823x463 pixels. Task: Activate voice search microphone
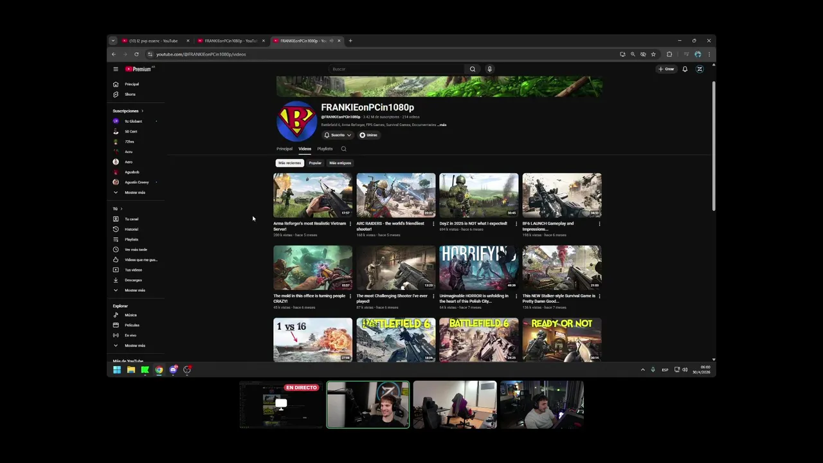489,69
